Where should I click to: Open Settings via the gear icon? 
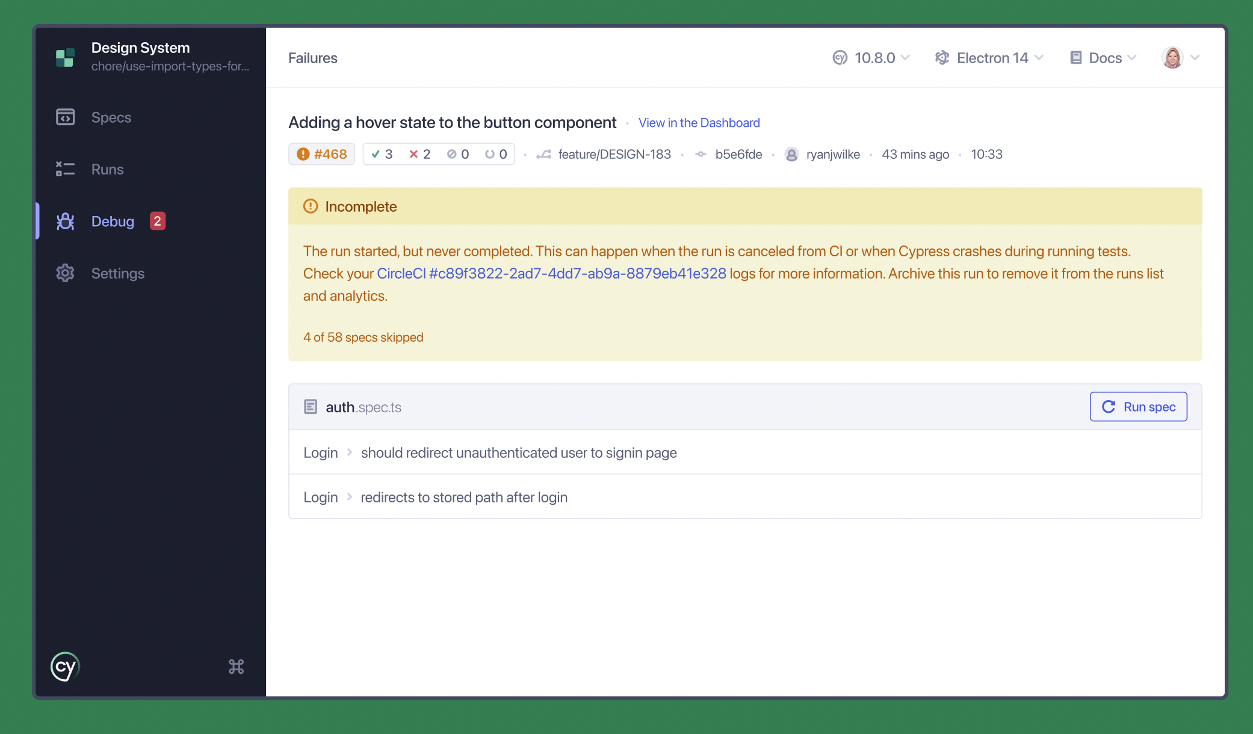(65, 273)
